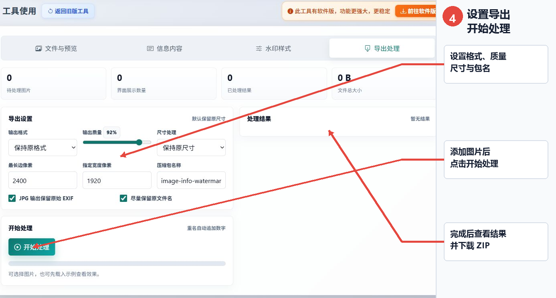
Task: Select the 导出处理 tab
Action: pos(382,48)
